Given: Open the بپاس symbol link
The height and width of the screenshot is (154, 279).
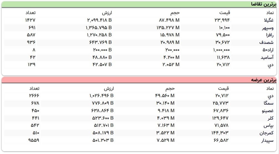Looking at the screenshot, I should click(269, 125).
